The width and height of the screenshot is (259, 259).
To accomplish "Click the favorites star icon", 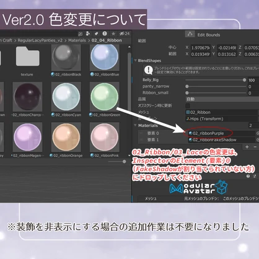I will (x=113, y=33).
